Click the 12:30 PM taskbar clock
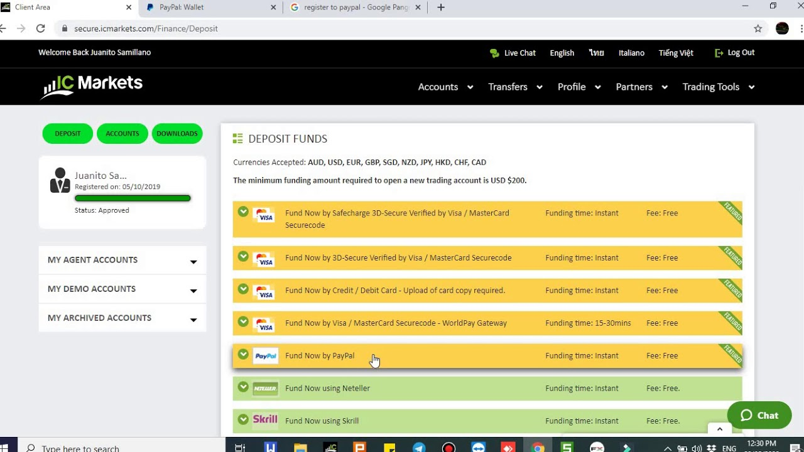 (762, 444)
